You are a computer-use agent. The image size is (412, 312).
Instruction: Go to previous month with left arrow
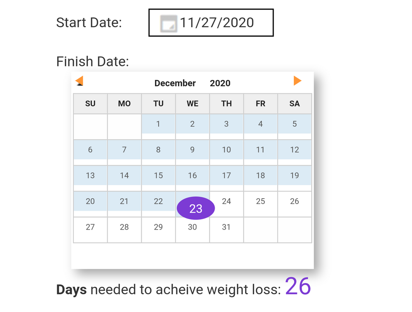click(80, 81)
